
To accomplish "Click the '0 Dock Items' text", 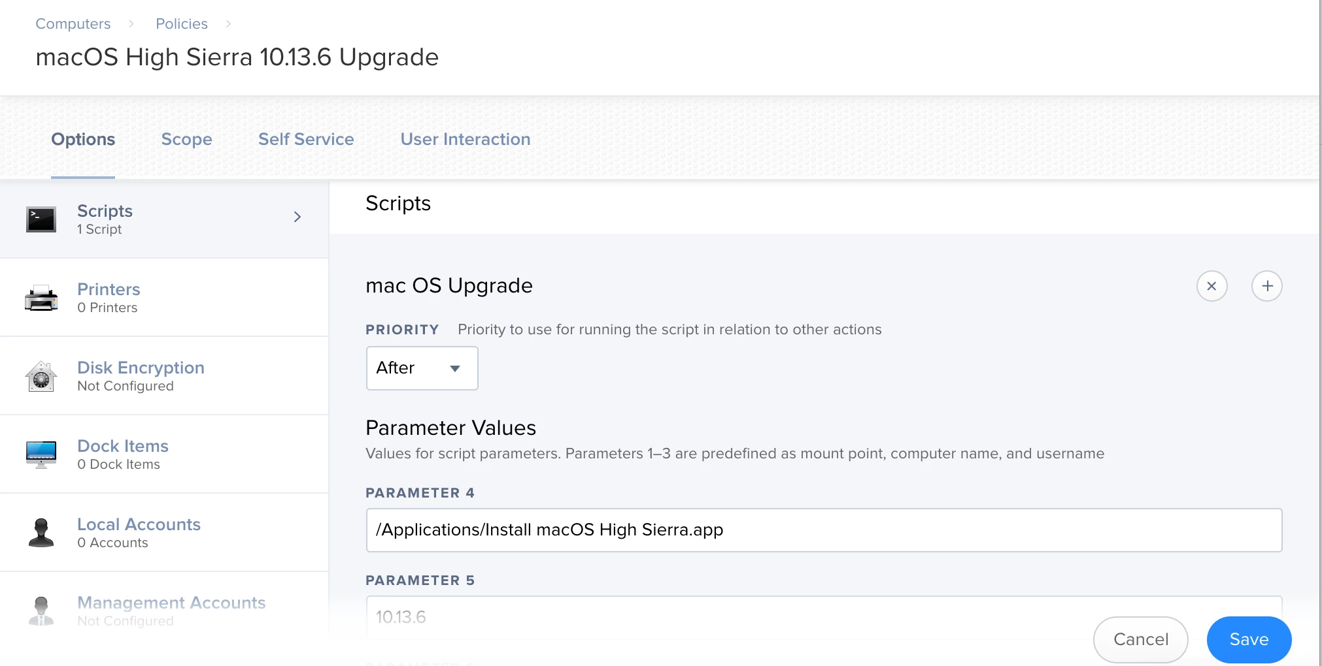I will (x=118, y=464).
